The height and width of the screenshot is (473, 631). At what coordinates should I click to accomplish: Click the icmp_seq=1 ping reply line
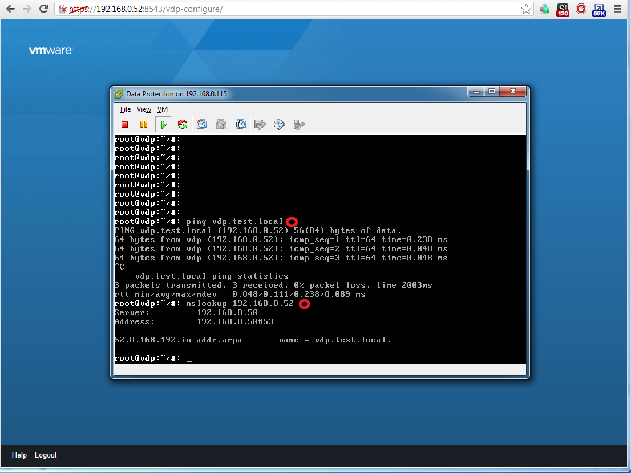[x=281, y=240]
